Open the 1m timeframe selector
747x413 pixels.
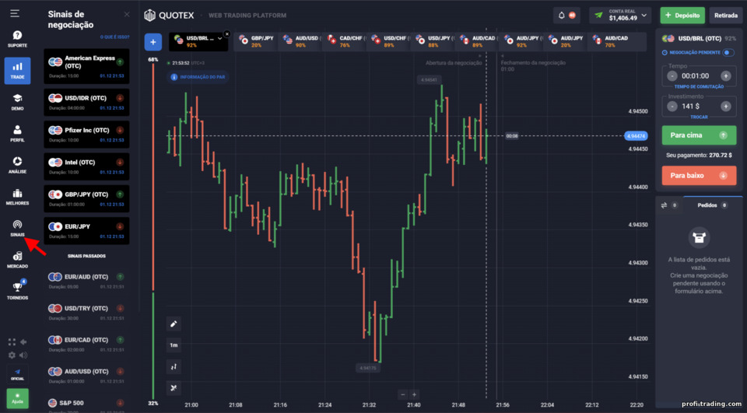[x=174, y=345]
